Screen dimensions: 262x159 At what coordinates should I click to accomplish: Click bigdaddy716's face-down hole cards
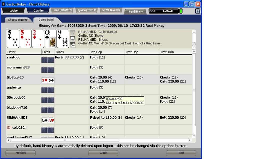[48, 110]
